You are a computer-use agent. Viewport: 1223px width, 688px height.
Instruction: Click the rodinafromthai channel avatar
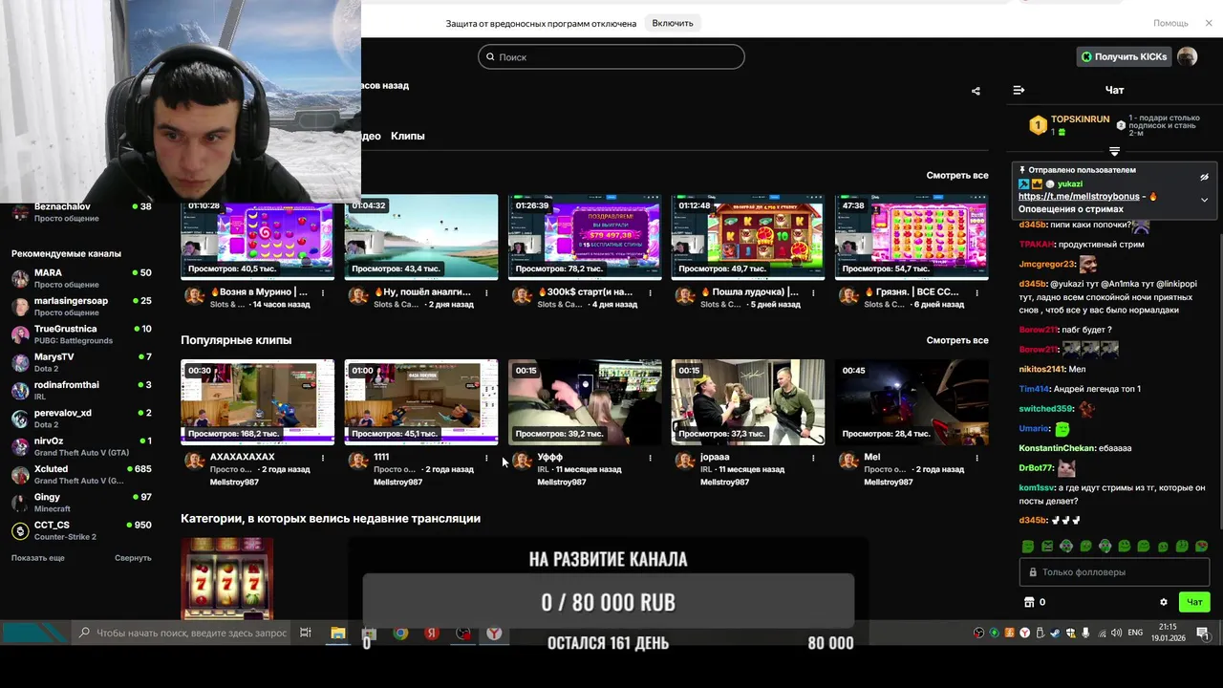tap(20, 390)
